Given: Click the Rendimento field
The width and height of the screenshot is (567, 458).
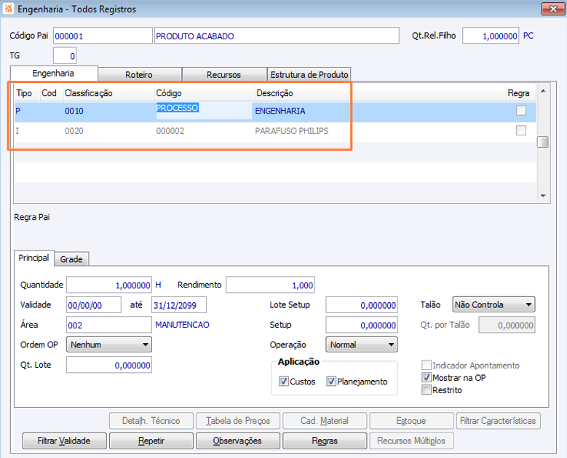Looking at the screenshot, I should 270,285.
